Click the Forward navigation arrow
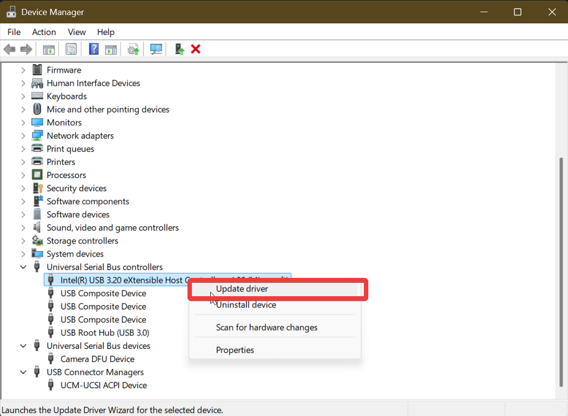 (x=26, y=49)
